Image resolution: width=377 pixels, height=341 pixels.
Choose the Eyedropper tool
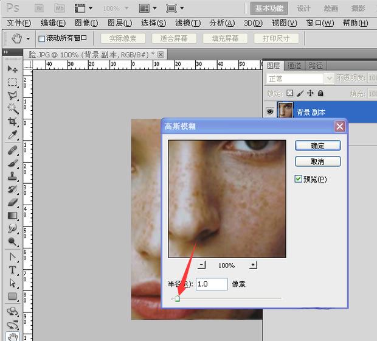coord(12,136)
